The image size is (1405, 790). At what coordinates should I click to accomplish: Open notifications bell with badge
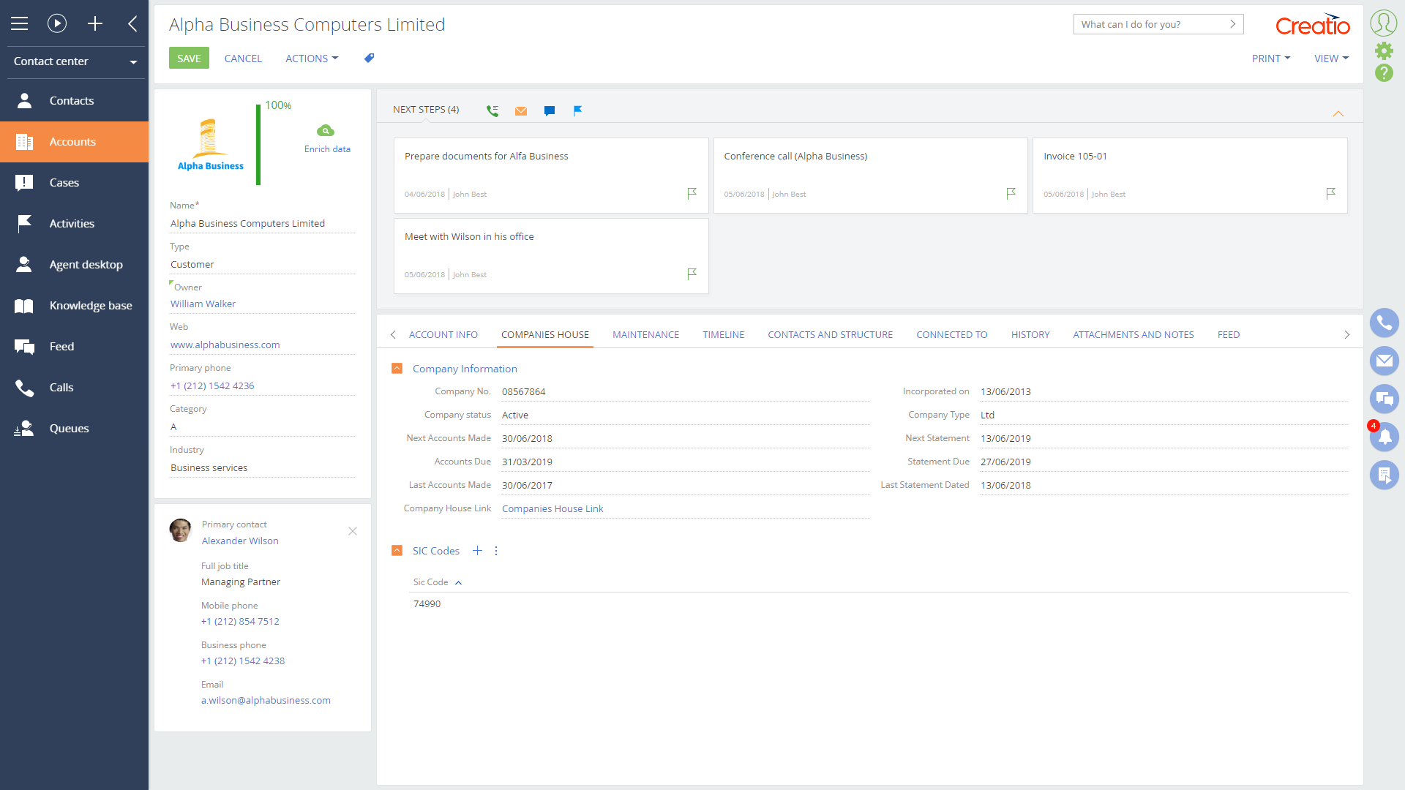tap(1385, 437)
